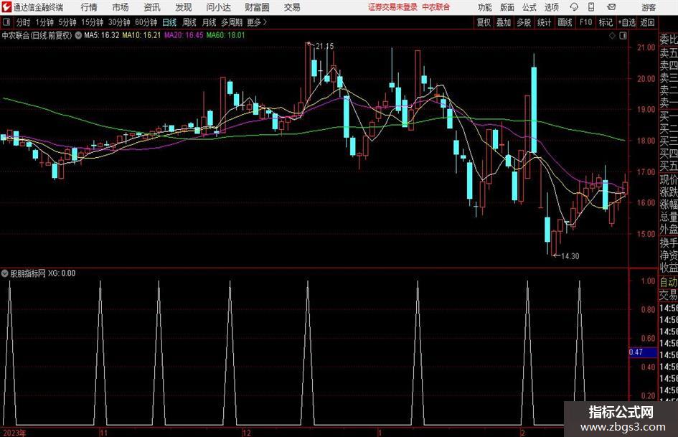Toggle the side panel icon at chart top right

[x=623, y=36]
